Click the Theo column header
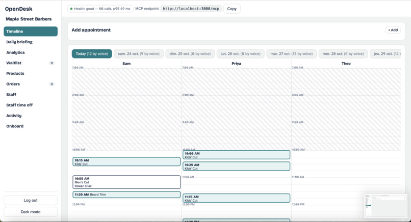411x222 pixels. (x=346, y=63)
